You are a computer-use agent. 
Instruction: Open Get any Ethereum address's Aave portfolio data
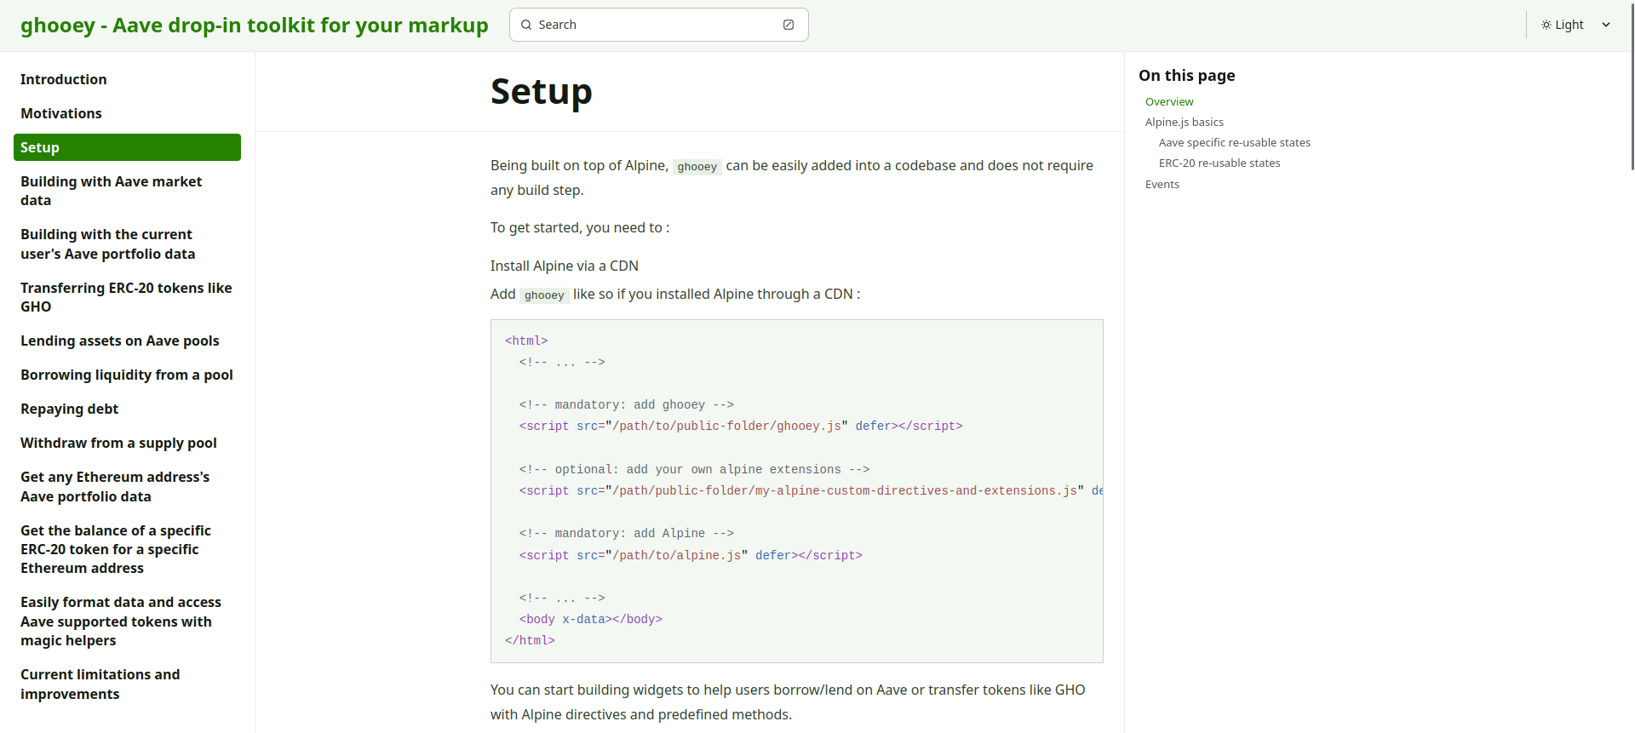tap(127, 487)
